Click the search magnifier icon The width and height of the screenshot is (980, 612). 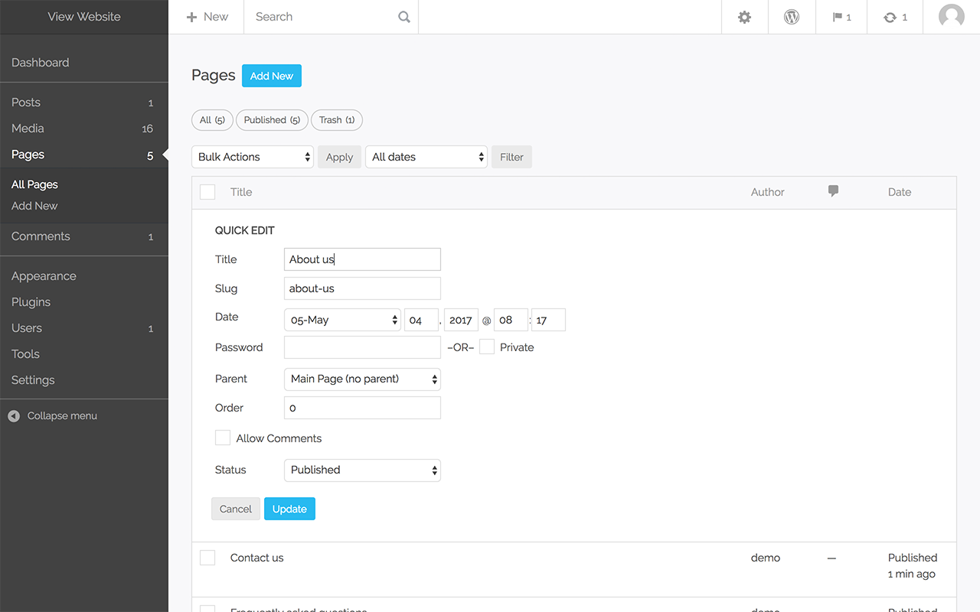(x=404, y=17)
